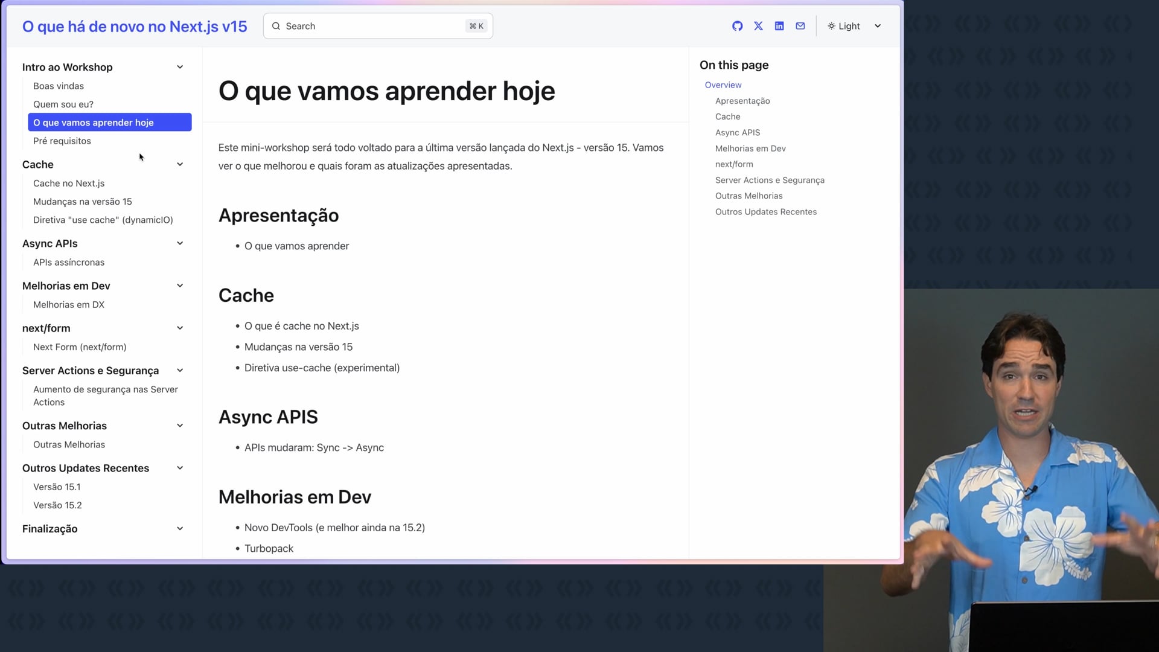Open the Light theme dropdown
The image size is (1159, 652).
coord(878,26)
